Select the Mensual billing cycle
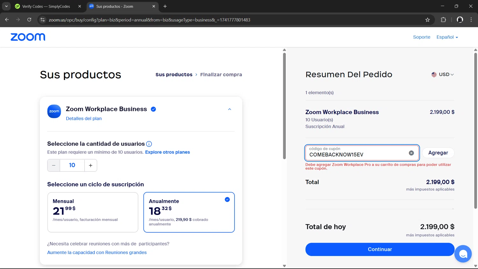The width and height of the screenshot is (478, 269). click(x=93, y=212)
